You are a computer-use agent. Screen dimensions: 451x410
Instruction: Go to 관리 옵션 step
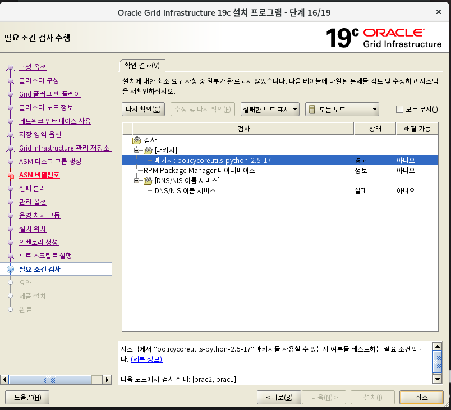tap(33, 202)
